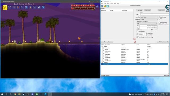Enable the CopyOnWrite checkbox
170x96 pixels.
(137, 31)
